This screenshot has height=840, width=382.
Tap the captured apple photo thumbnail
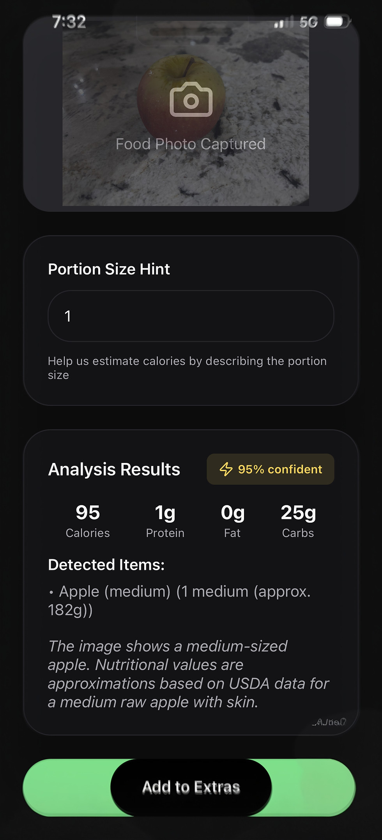tap(186, 113)
